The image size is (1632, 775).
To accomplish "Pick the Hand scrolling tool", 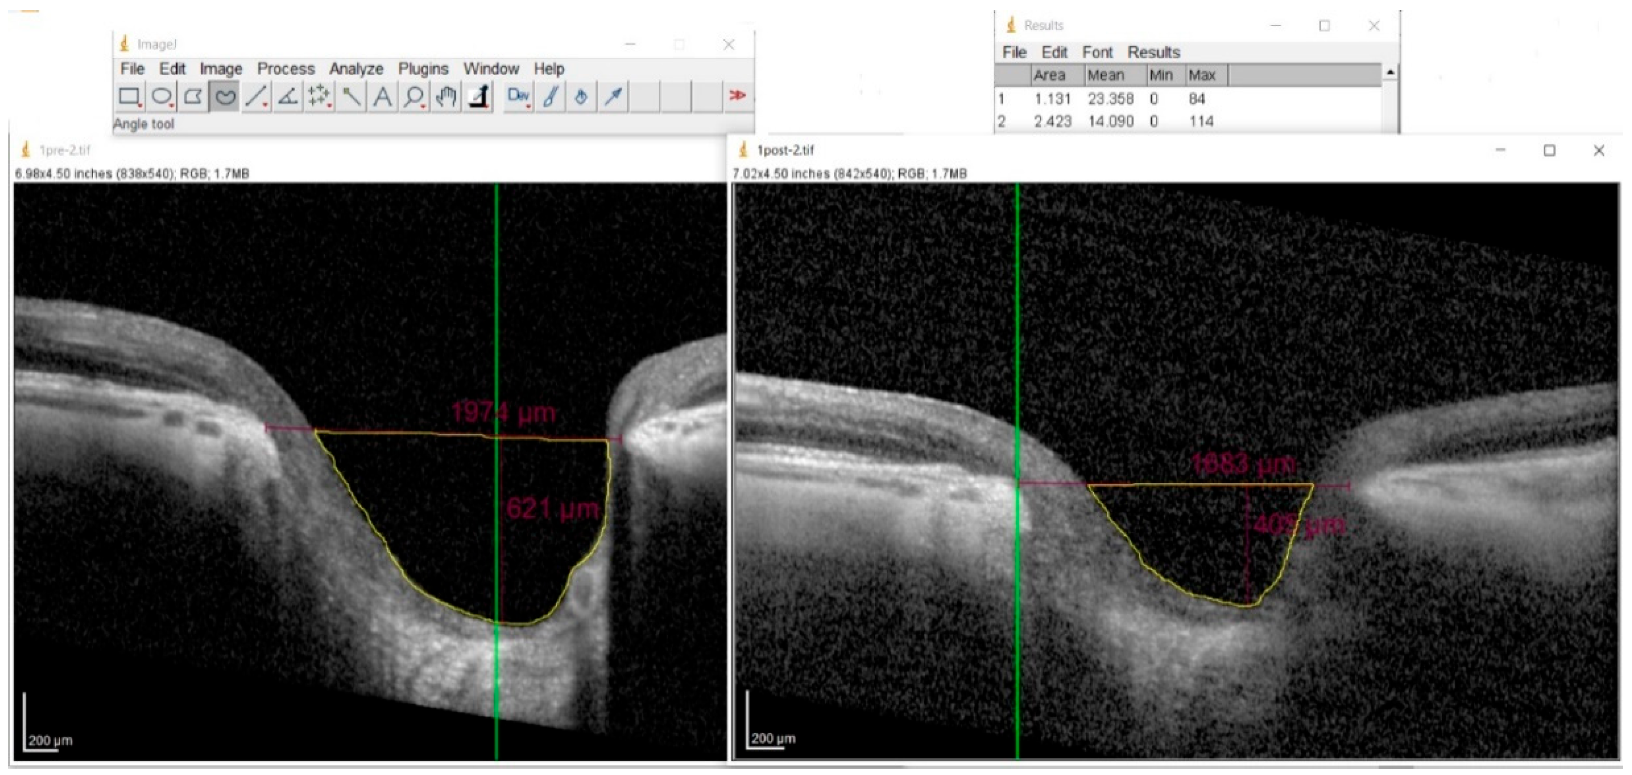I will click(x=446, y=96).
